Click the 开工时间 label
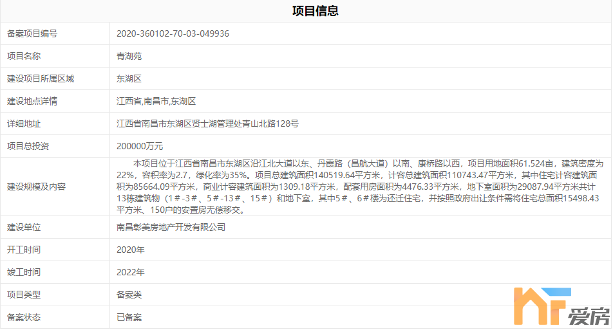The height and width of the screenshot is (330, 613). pyautogui.click(x=24, y=250)
